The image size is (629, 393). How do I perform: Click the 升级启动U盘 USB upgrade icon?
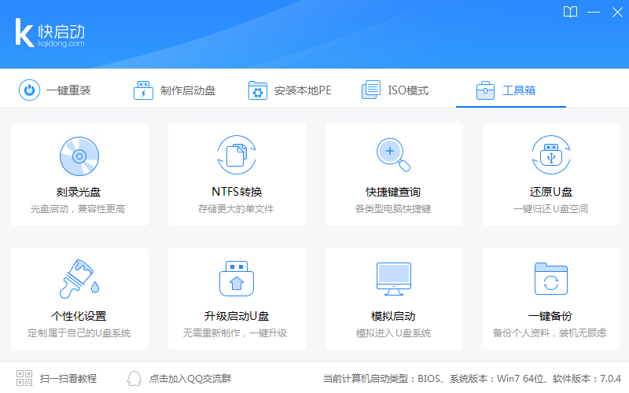(x=237, y=279)
